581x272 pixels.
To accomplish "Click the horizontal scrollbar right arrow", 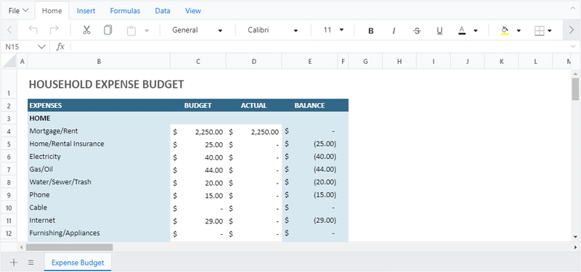I will click(x=575, y=247).
